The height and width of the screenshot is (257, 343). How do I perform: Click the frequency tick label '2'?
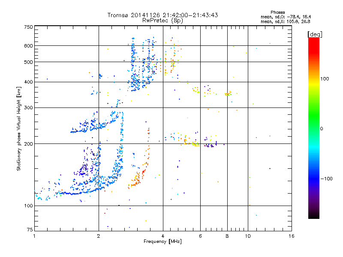[x=99, y=236]
